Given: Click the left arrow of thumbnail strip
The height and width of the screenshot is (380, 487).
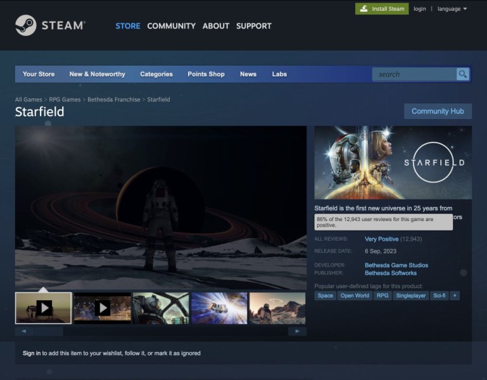Looking at the screenshot, I should [x=24, y=331].
